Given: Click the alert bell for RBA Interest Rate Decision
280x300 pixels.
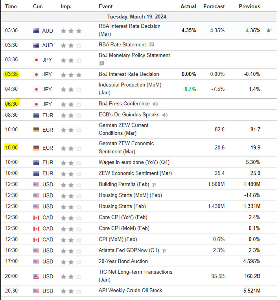Looking at the screenshot, I should pos(269,31).
